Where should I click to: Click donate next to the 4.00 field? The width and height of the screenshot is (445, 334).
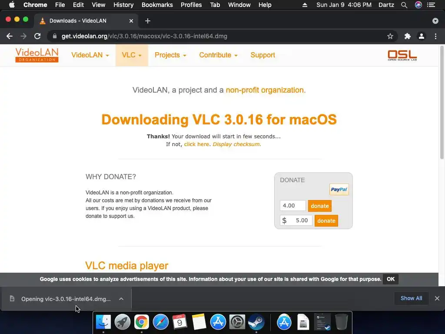pos(320,206)
